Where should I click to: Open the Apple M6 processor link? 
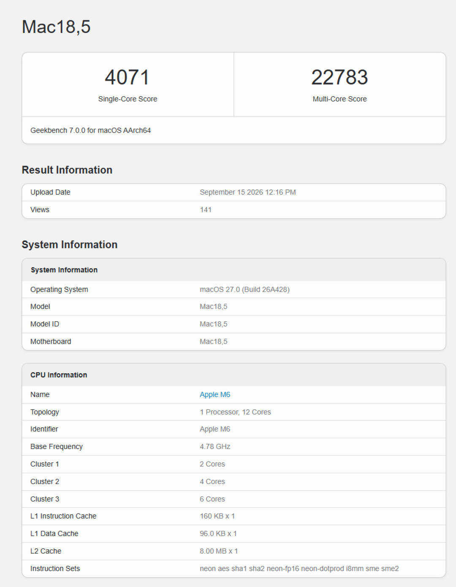215,394
